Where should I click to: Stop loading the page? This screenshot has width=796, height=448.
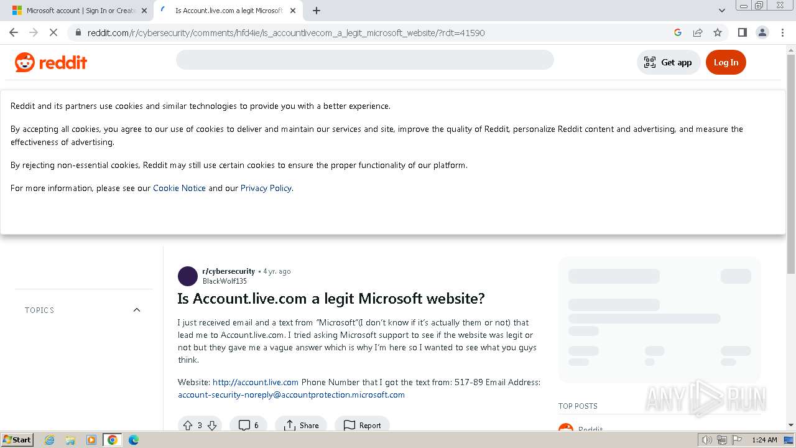point(53,32)
